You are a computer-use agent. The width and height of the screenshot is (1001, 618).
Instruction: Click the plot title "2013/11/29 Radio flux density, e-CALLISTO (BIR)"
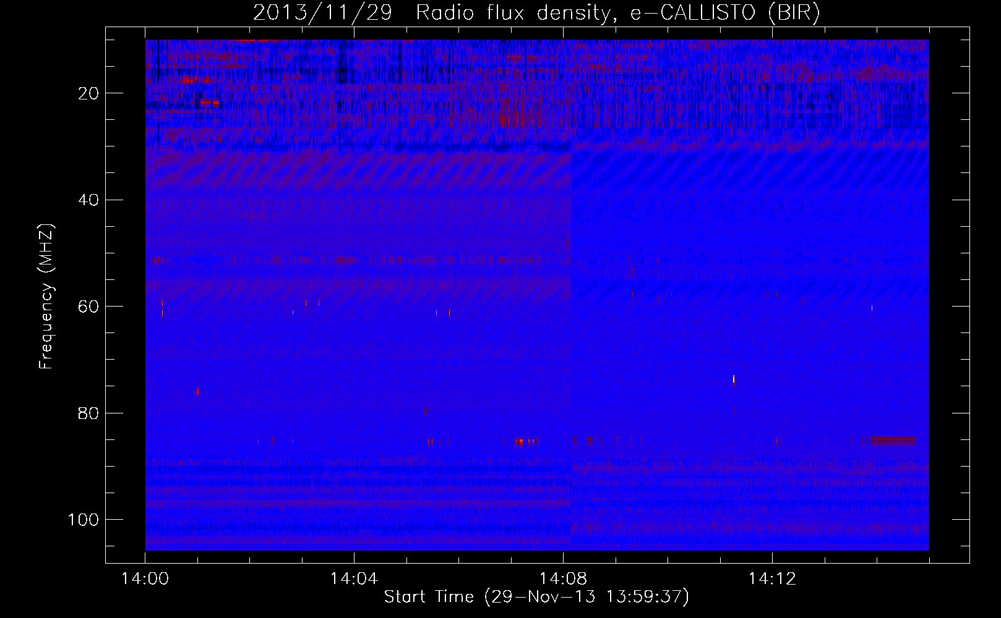[x=536, y=13]
